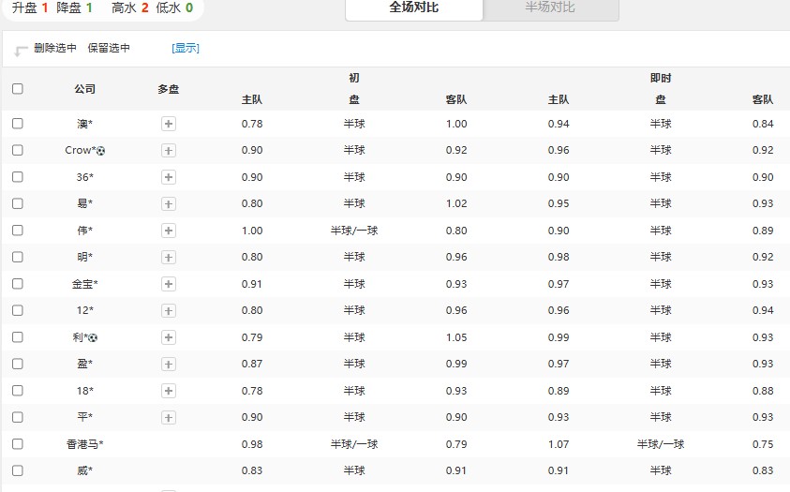The image size is (790, 492).
Task: Check the box for 12* row
Action: (18, 310)
